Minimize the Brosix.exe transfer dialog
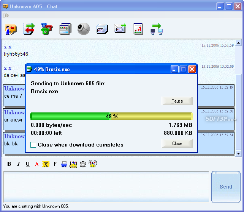The height and width of the screenshot is (212, 244). click(174, 69)
